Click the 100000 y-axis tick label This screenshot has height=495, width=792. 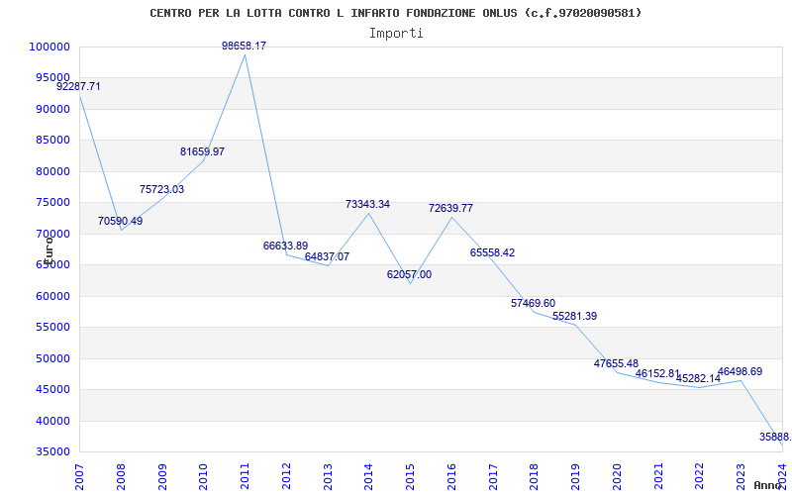click(x=49, y=47)
